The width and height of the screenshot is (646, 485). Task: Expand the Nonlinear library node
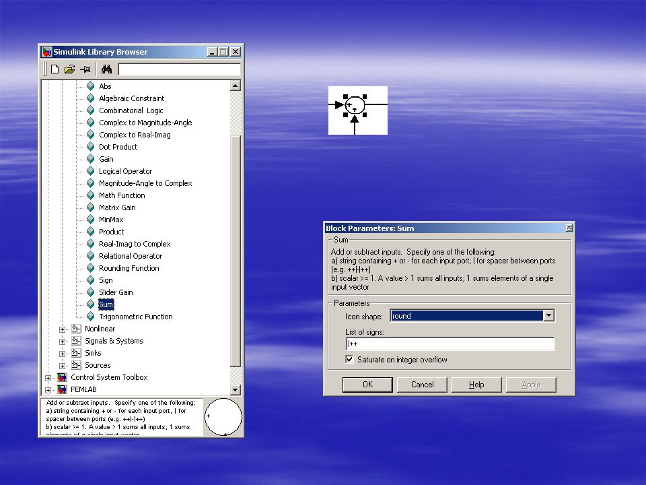point(62,329)
